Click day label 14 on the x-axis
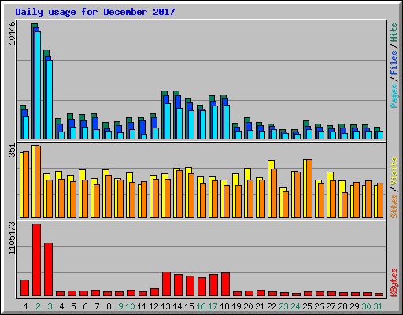403x315 pixels. tap(177, 306)
